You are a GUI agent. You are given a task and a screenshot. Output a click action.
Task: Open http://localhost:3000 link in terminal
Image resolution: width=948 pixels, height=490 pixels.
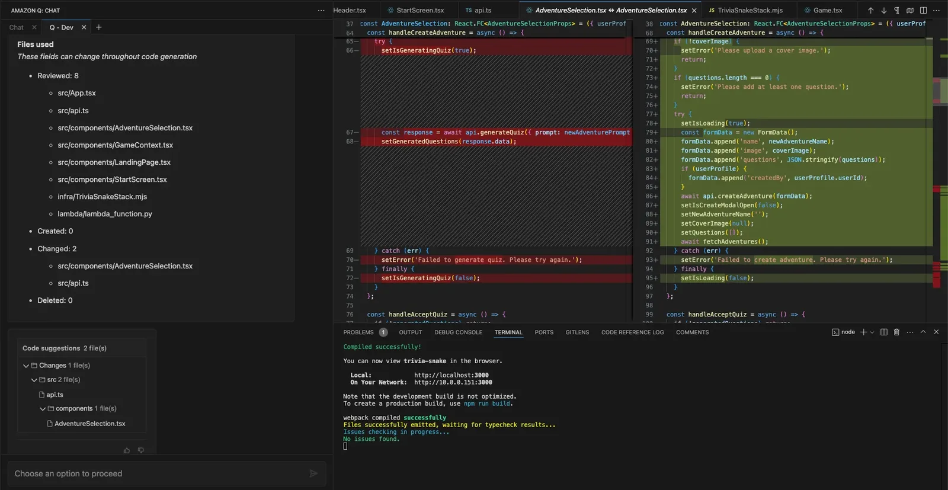tap(451, 375)
